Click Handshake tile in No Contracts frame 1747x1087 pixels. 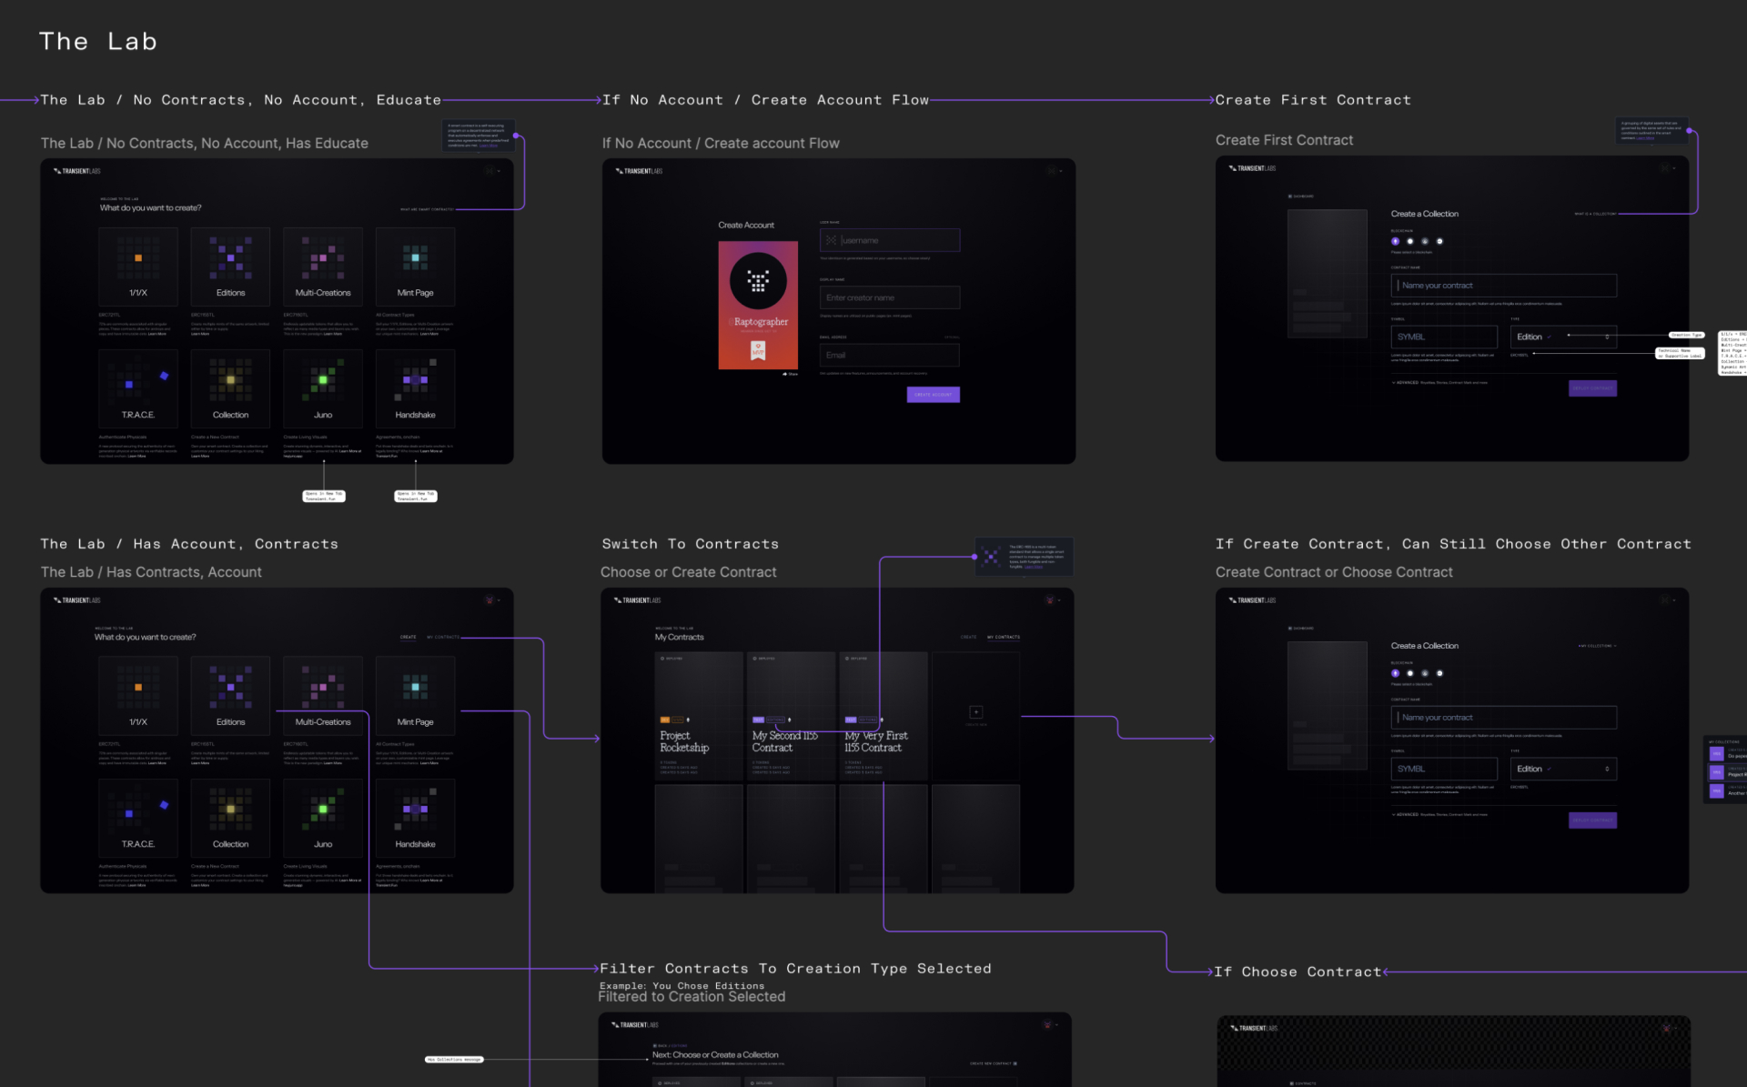pos(415,387)
